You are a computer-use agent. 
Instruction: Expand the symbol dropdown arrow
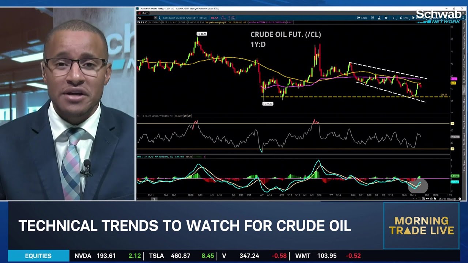[155, 18]
